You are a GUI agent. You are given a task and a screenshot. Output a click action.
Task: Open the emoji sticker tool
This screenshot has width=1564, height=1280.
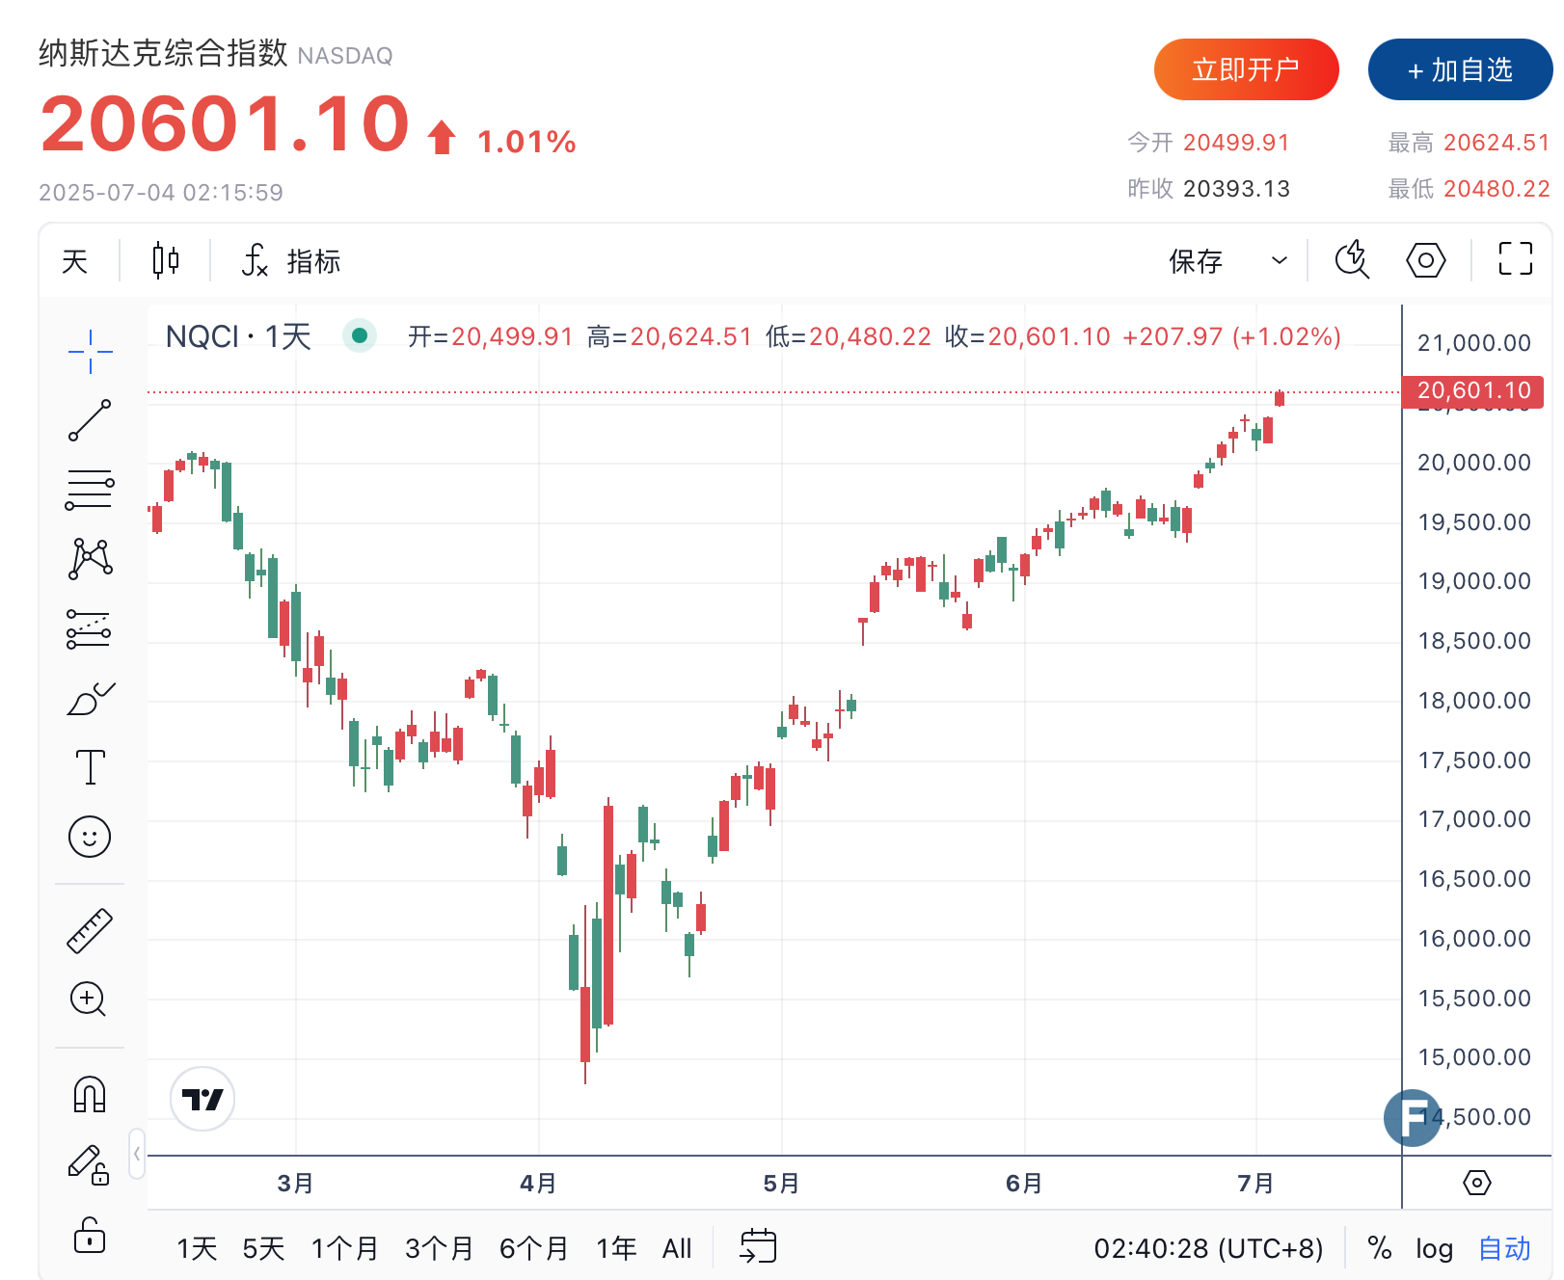coord(90,837)
